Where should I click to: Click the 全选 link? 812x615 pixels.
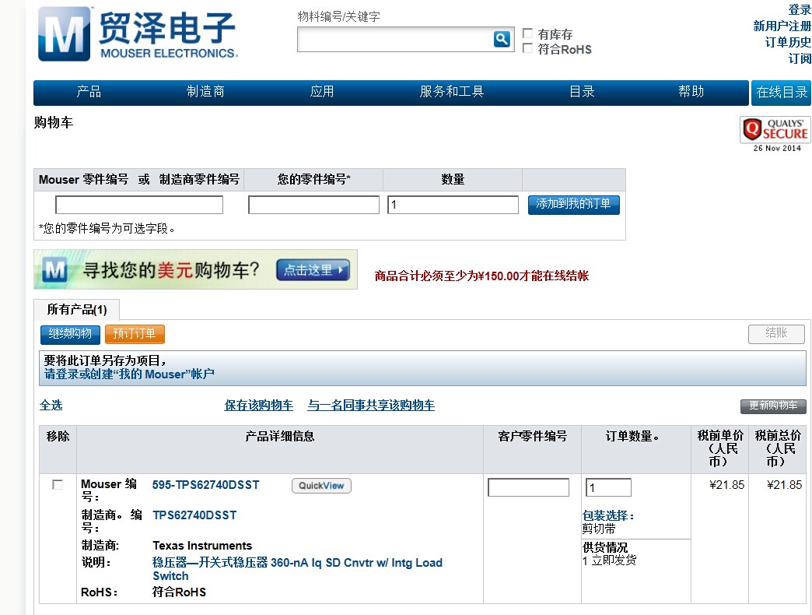51,405
